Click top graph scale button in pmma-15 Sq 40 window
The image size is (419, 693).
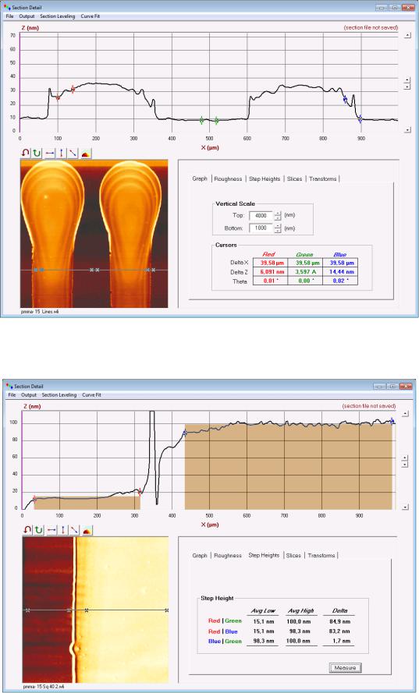405,414
